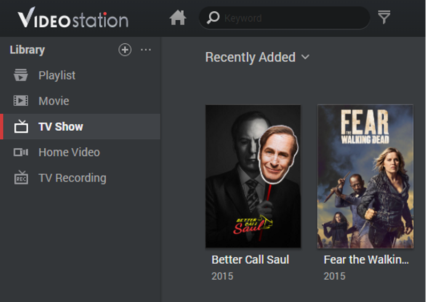The height and width of the screenshot is (302, 426).
Task: Go to the Home Video section
Action: coord(69,152)
